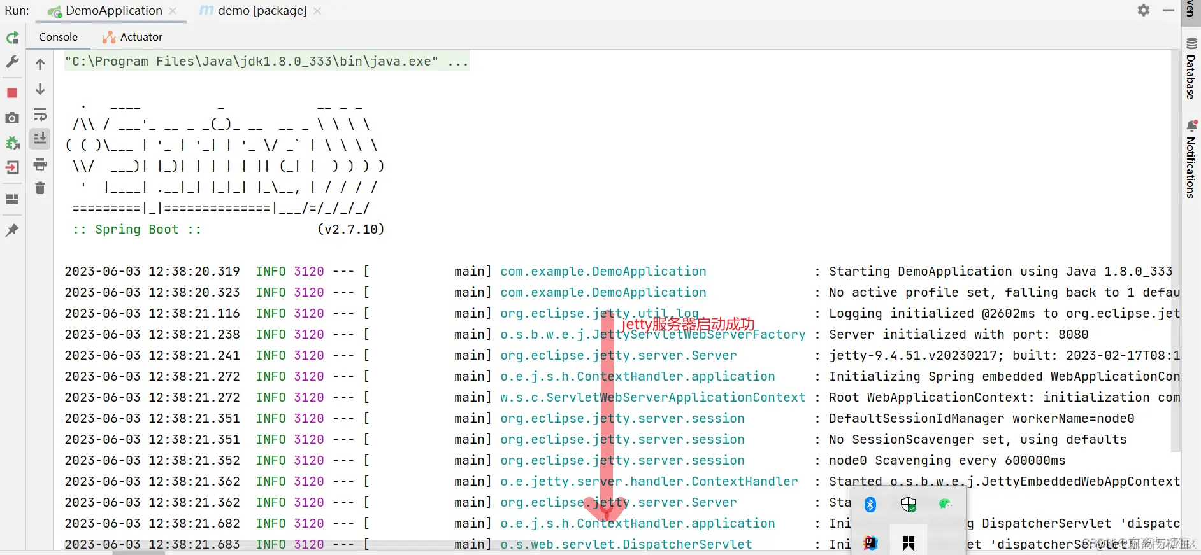Jump up the stack trace with up arrow
The width and height of the screenshot is (1201, 555).
pos(40,64)
